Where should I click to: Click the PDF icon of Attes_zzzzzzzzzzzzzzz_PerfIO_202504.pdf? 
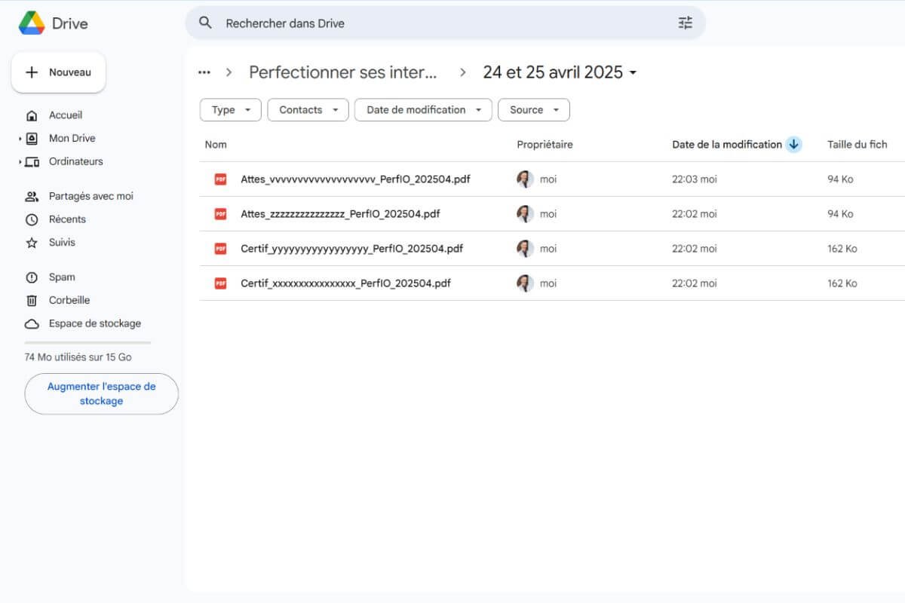pos(219,213)
